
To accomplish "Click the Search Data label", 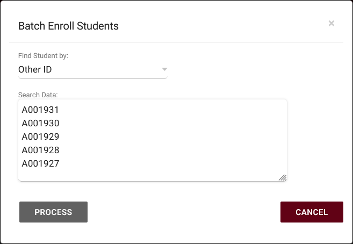I will tap(38, 95).
